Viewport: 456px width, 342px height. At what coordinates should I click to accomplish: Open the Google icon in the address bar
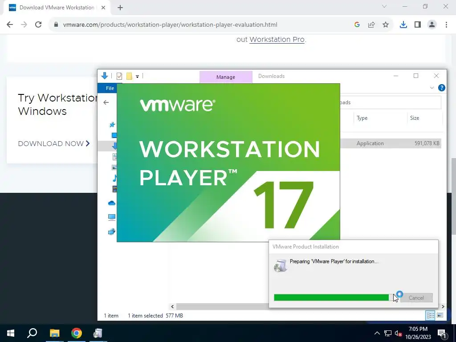(x=357, y=25)
